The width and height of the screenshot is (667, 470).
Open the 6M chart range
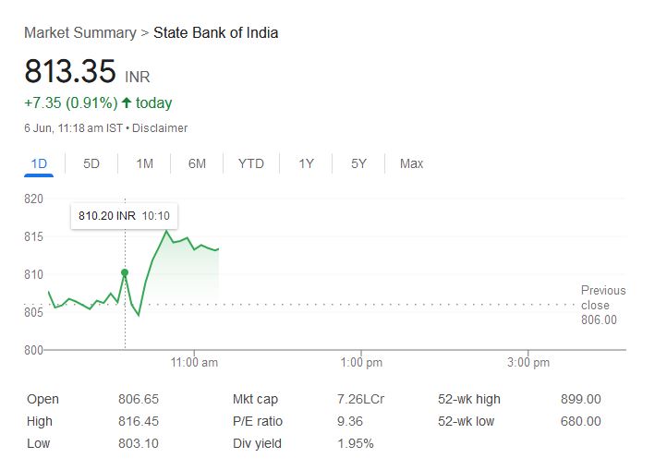(x=197, y=163)
